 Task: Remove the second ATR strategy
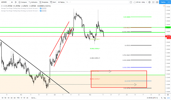click(46, 11)
